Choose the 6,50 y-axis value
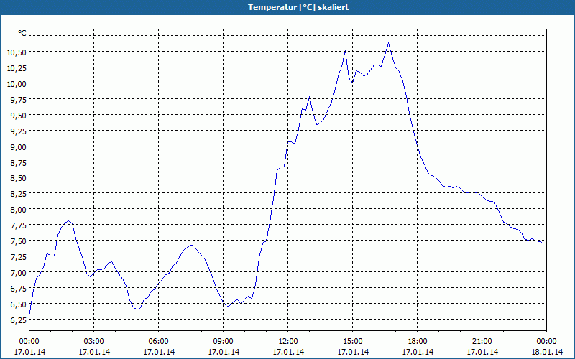The height and width of the screenshot is (359, 575). click(18, 304)
